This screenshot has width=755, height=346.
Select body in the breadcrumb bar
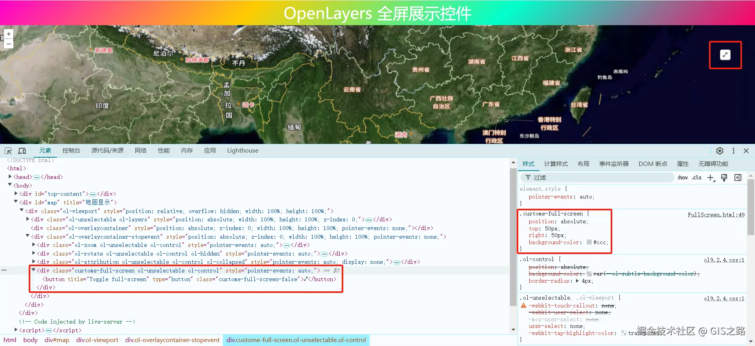pyautogui.click(x=30, y=340)
